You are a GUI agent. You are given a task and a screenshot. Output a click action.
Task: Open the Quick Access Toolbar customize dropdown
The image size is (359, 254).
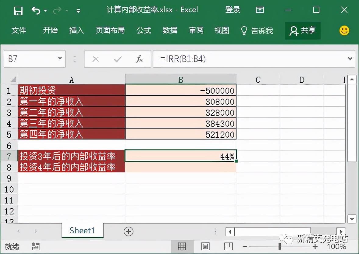(79, 10)
